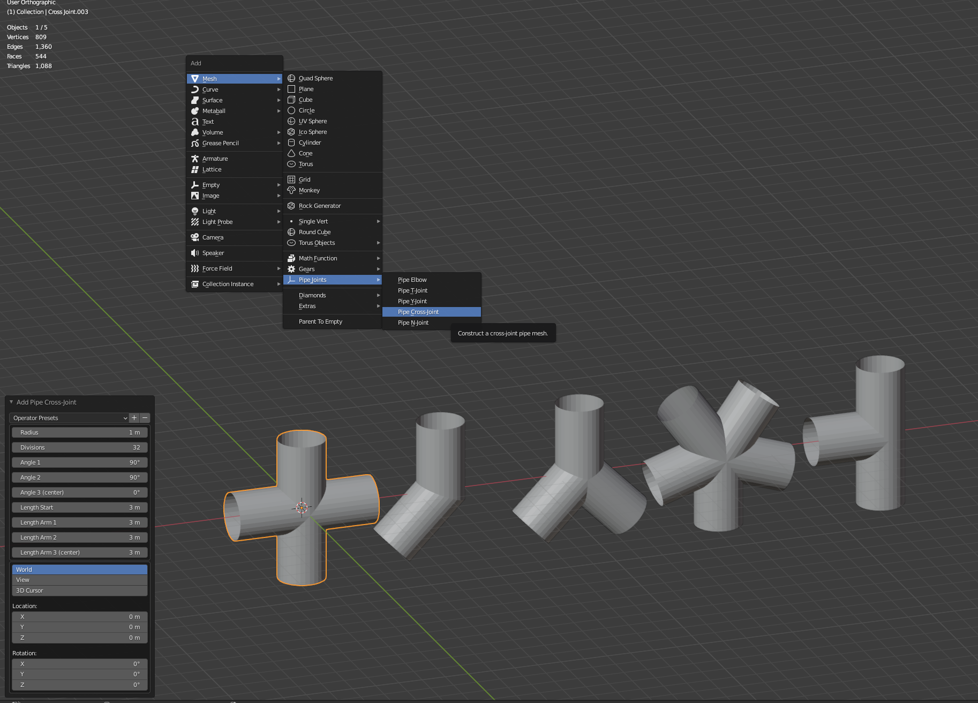Select 3D Cursor alignment option
Image resolution: width=978 pixels, height=703 pixels.
pos(80,590)
